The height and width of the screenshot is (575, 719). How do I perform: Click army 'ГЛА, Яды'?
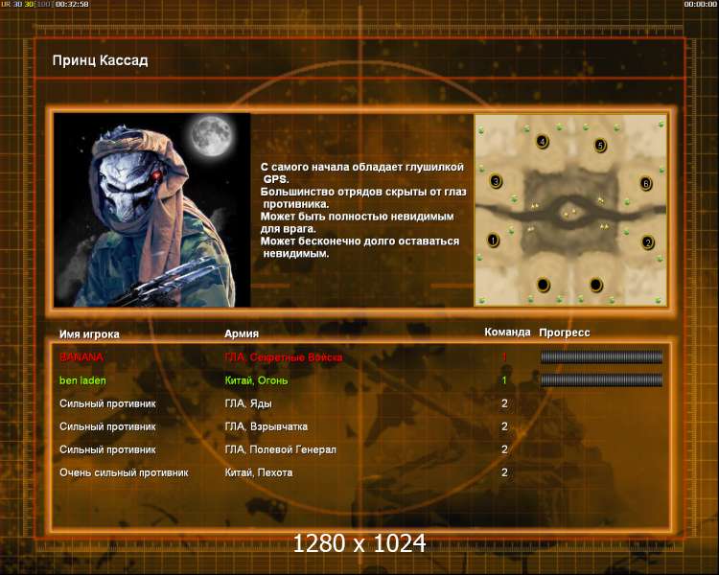pos(248,403)
